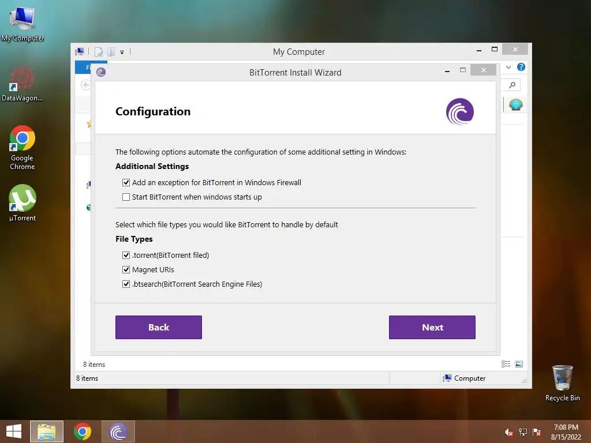Maximize the My Computer window
591x443 pixels.
(x=495, y=50)
